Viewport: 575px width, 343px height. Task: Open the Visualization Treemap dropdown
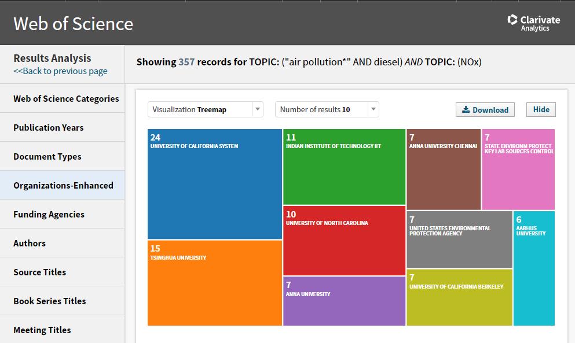[x=206, y=109]
